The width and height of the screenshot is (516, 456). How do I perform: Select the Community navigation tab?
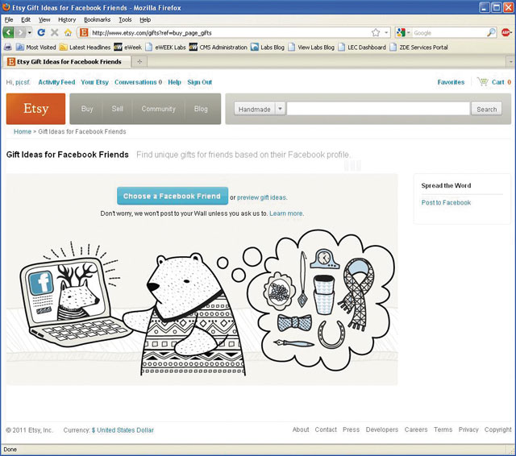[x=158, y=109]
